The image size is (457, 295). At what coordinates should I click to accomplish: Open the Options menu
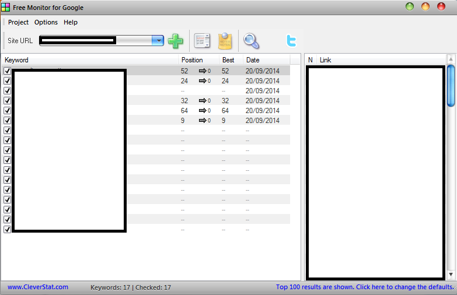46,22
